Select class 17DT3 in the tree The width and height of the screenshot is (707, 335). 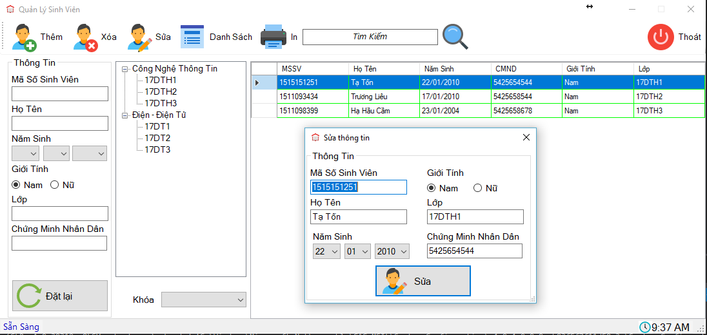(157, 149)
